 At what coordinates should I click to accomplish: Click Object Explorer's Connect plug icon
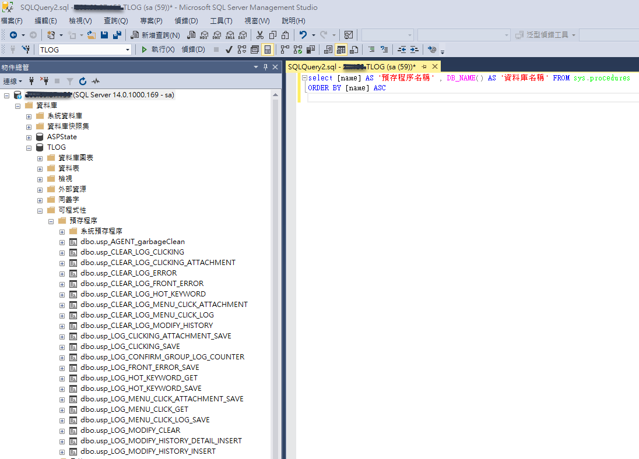point(31,81)
